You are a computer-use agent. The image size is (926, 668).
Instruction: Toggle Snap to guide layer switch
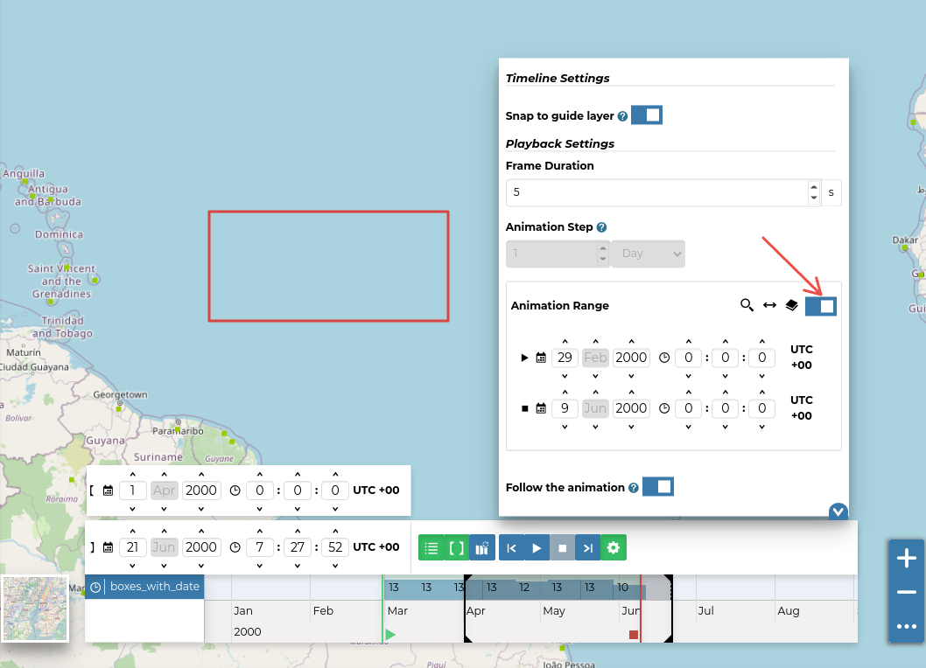646,115
